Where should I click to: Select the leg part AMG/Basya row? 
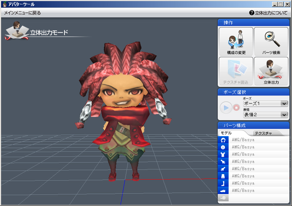254,183
